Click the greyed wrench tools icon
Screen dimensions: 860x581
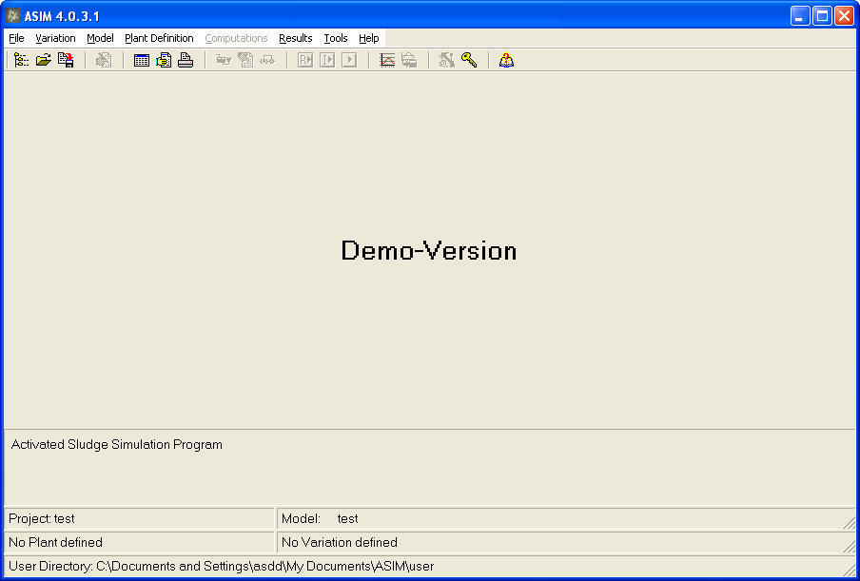(446, 60)
